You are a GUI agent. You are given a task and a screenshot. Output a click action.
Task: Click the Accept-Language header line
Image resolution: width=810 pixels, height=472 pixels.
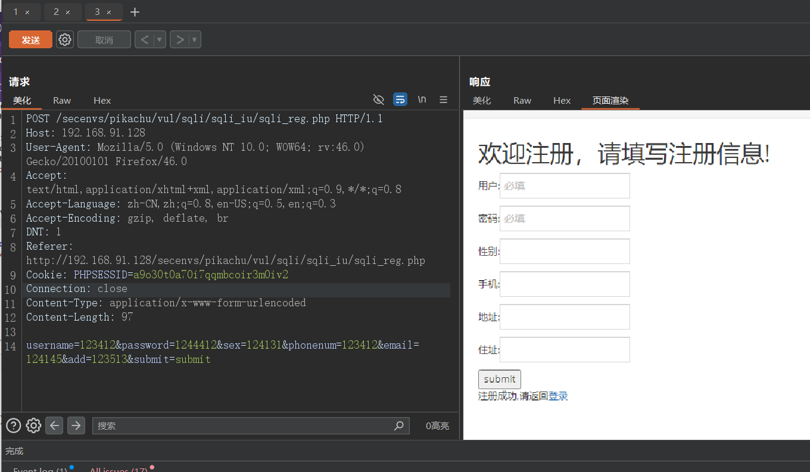click(x=181, y=204)
